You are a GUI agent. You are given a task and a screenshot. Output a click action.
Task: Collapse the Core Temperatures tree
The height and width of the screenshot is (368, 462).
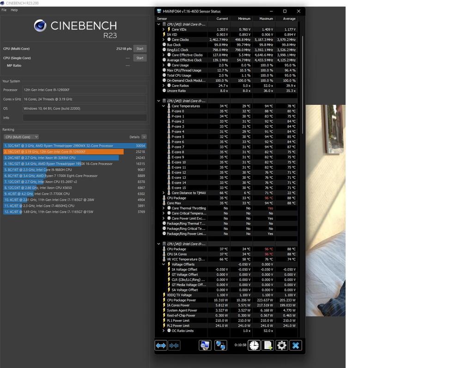coord(164,106)
